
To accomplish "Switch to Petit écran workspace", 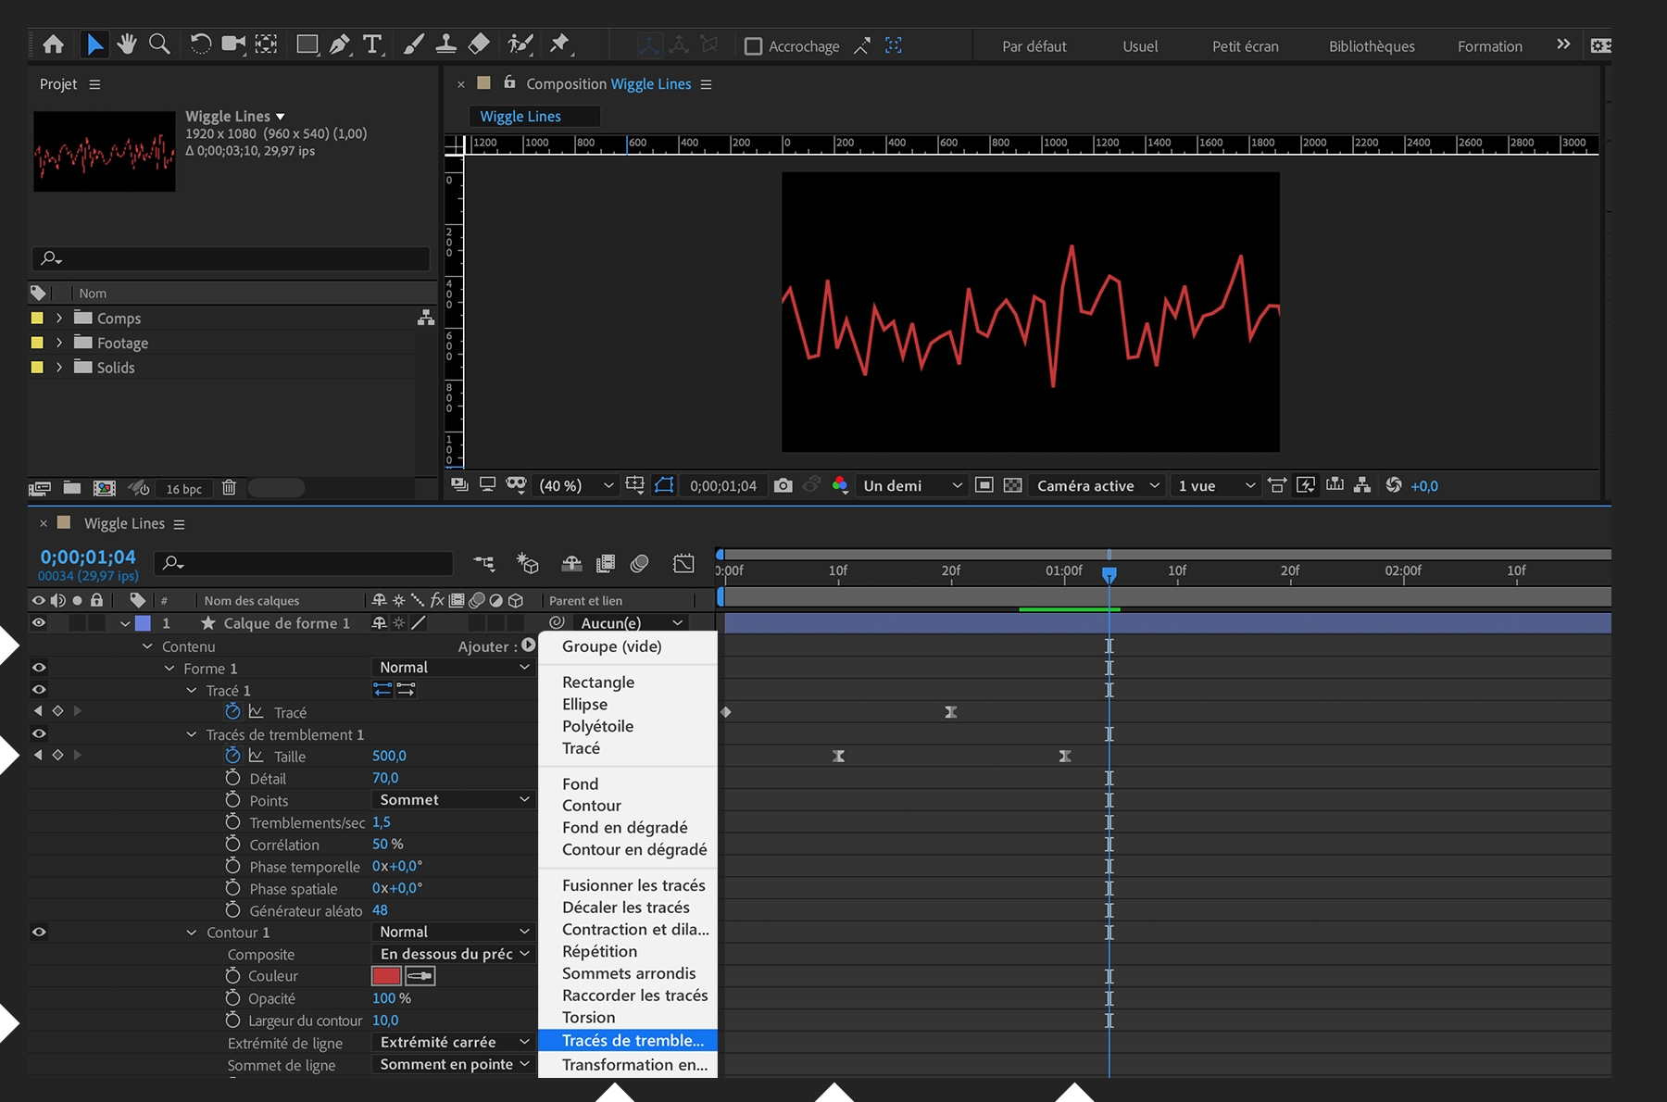I will pos(1245,46).
